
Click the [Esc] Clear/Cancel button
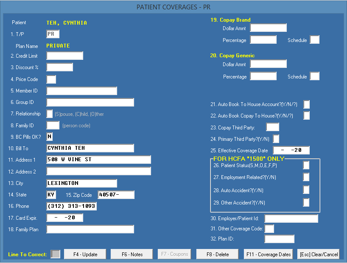click(319, 254)
